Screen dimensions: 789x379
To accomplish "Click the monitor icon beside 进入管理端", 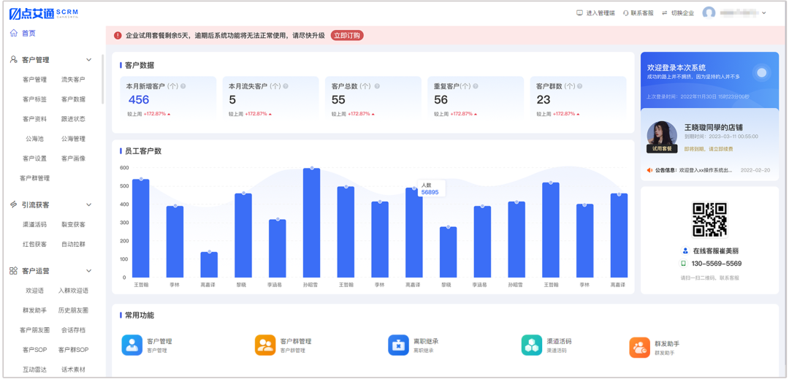I will point(579,13).
